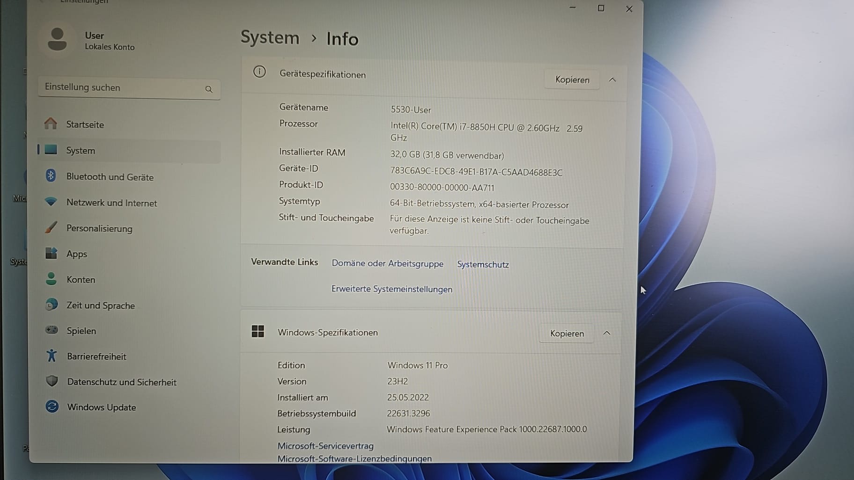
Task: Maximize the Einstellungen window
Action: pos(601,8)
